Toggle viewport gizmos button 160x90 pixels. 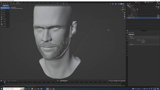(113, 4)
